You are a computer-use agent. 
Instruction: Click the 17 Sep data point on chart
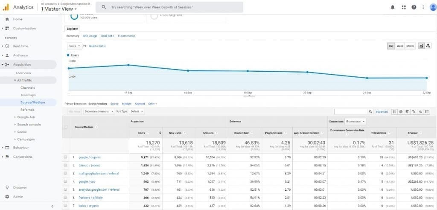[128, 65]
